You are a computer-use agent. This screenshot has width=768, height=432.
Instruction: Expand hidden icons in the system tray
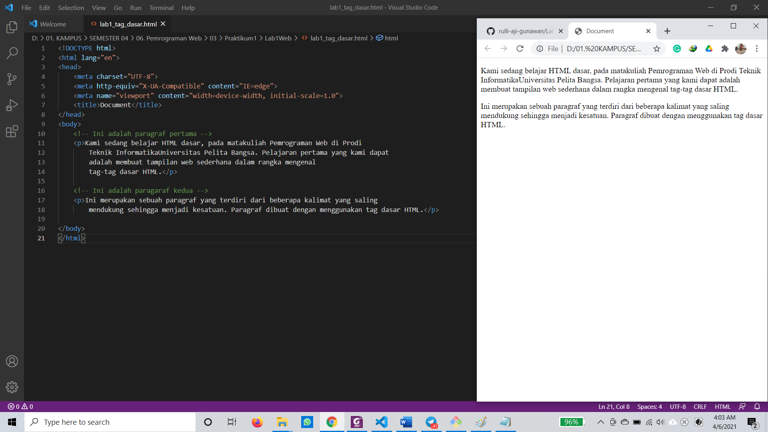click(600, 422)
